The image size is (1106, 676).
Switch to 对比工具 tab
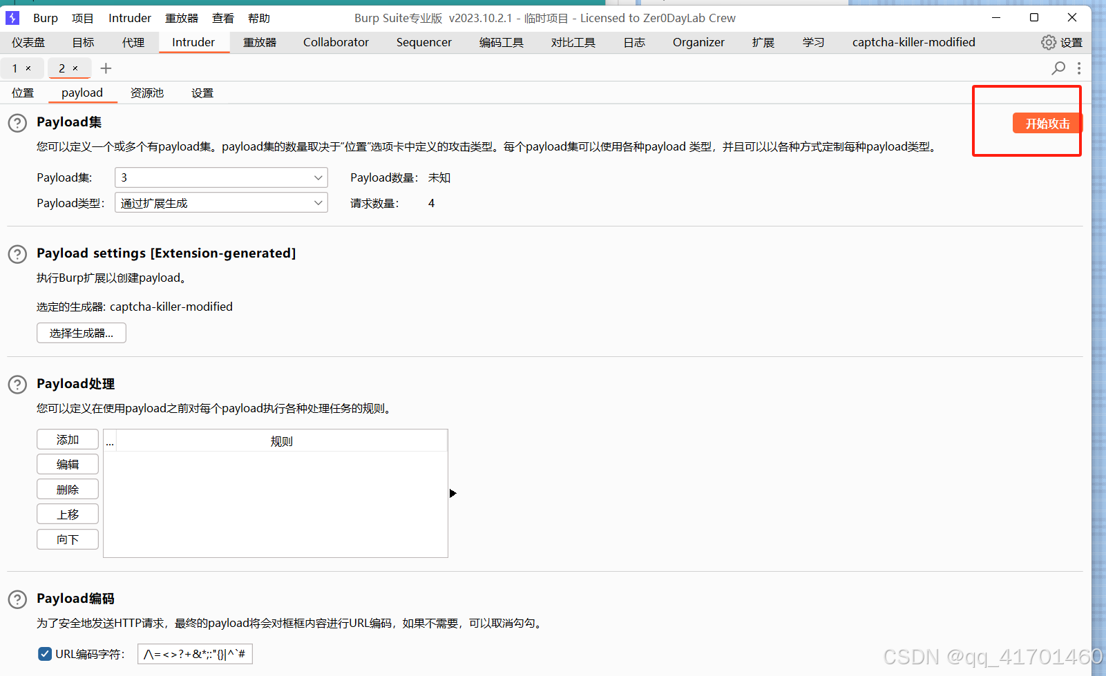(573, 43)
